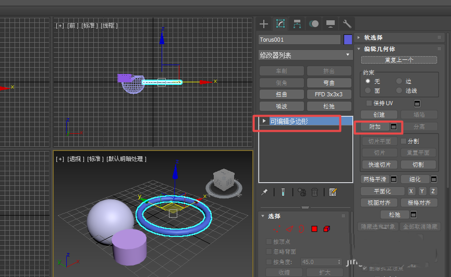
Task: Click the 创建 button
Action: tap(379, 115)
